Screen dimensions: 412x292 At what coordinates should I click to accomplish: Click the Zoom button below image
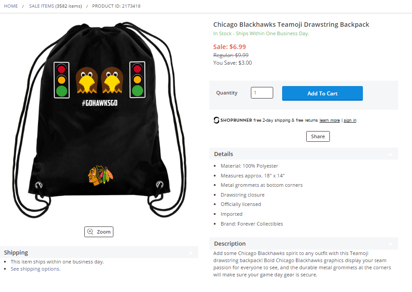[x=99, y=232]
